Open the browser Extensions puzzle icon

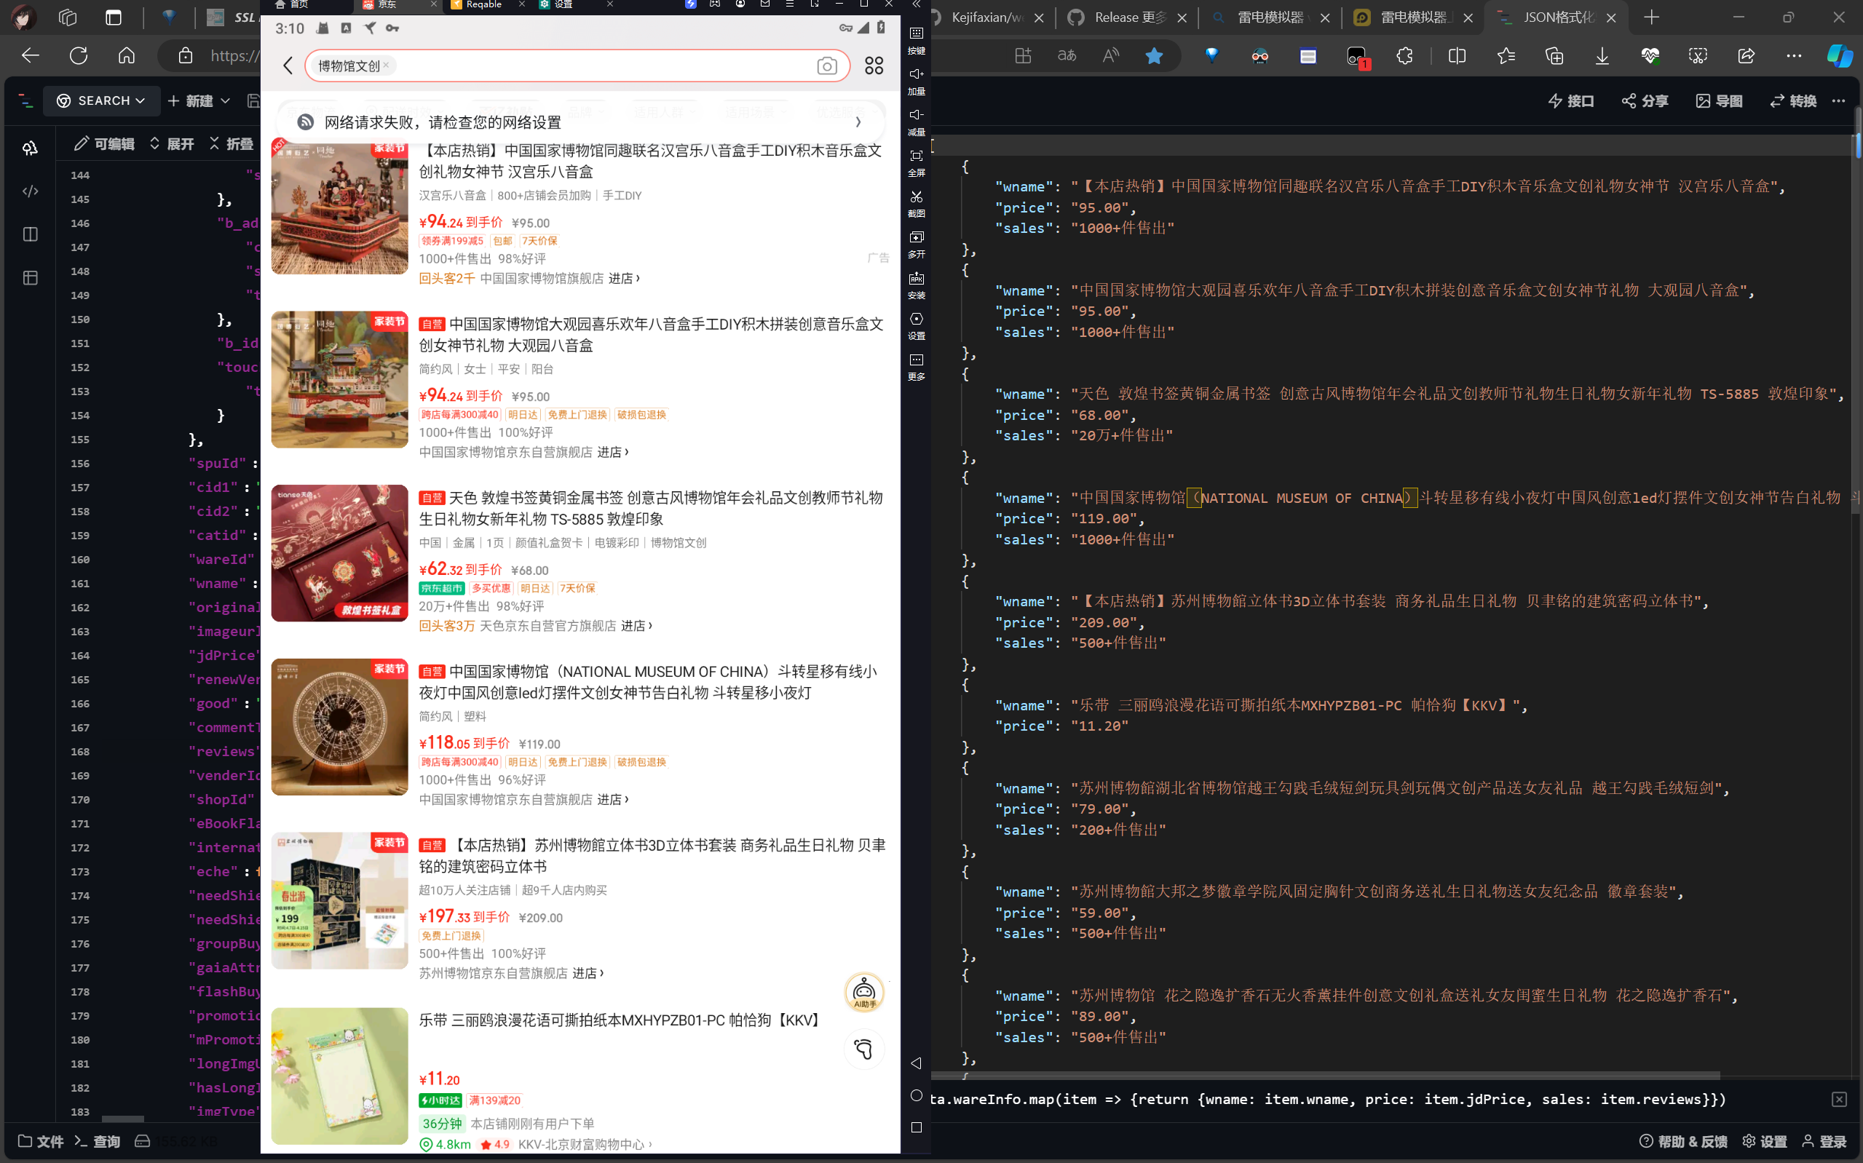coord(1404,55)
